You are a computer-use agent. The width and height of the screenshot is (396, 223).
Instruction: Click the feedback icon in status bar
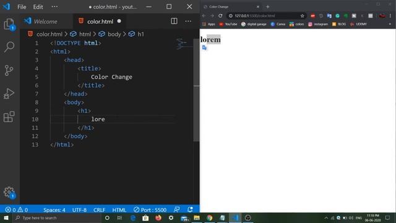[x=176, y=209]
